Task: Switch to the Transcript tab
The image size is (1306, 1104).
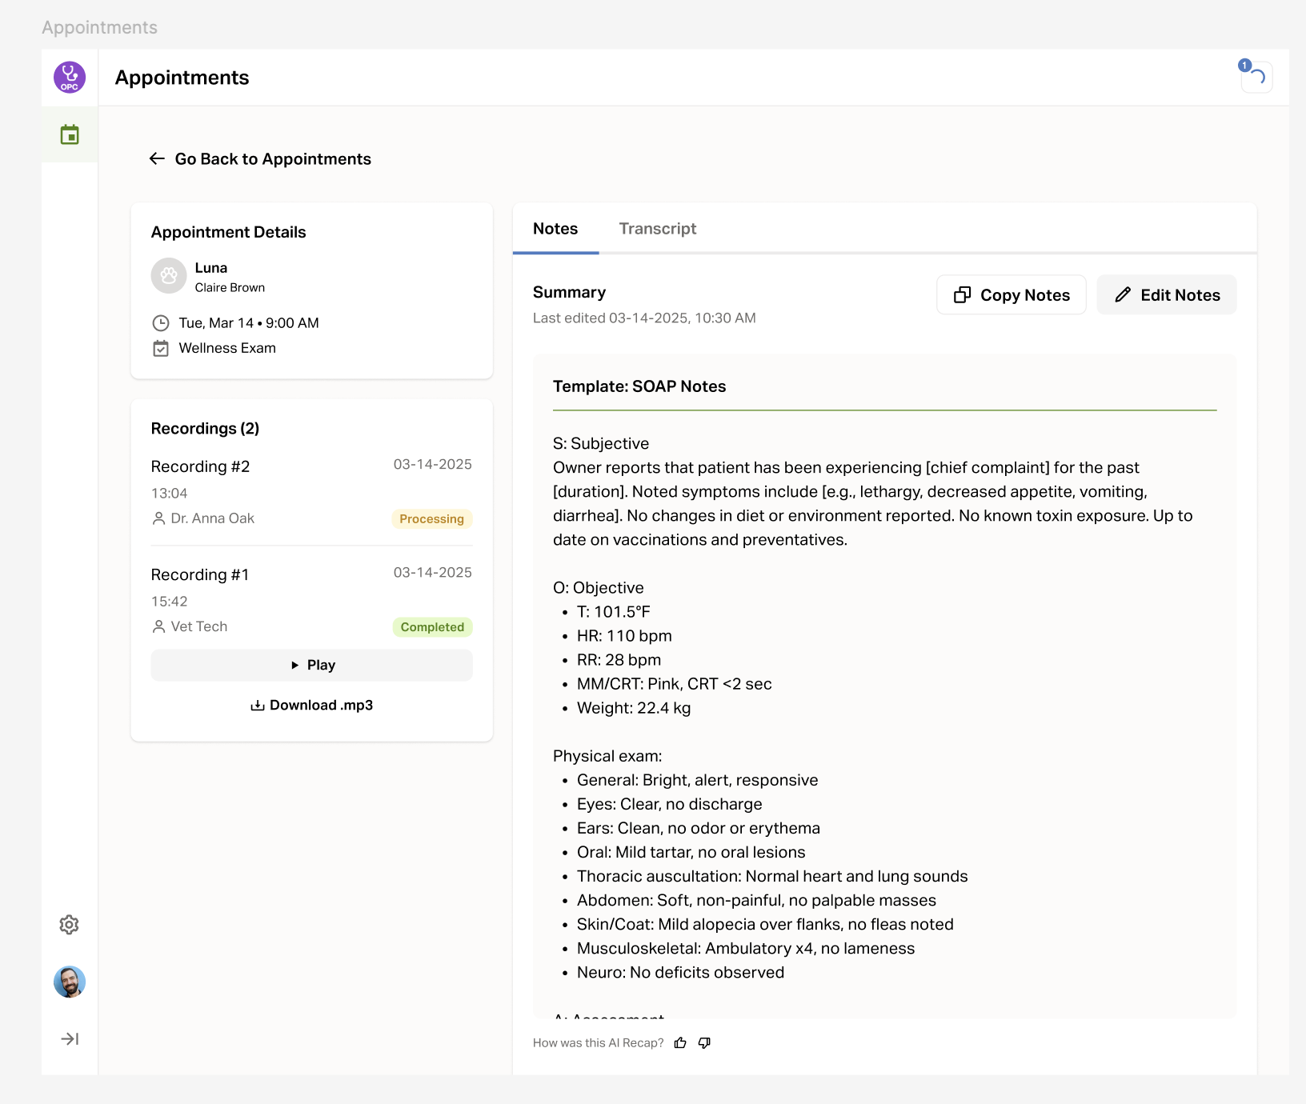Action: pos(657,229)
